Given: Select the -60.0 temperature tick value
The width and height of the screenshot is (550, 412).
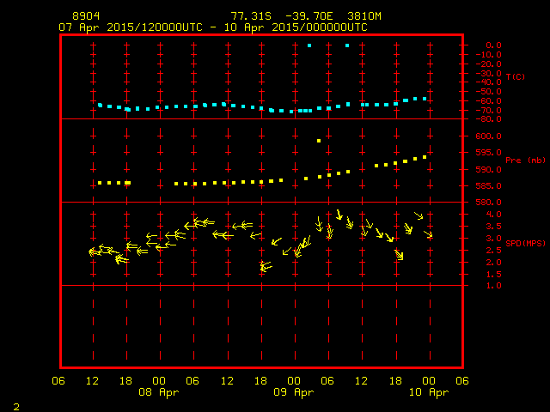Looking at the screenshot, I should click(x=489, y=101).
